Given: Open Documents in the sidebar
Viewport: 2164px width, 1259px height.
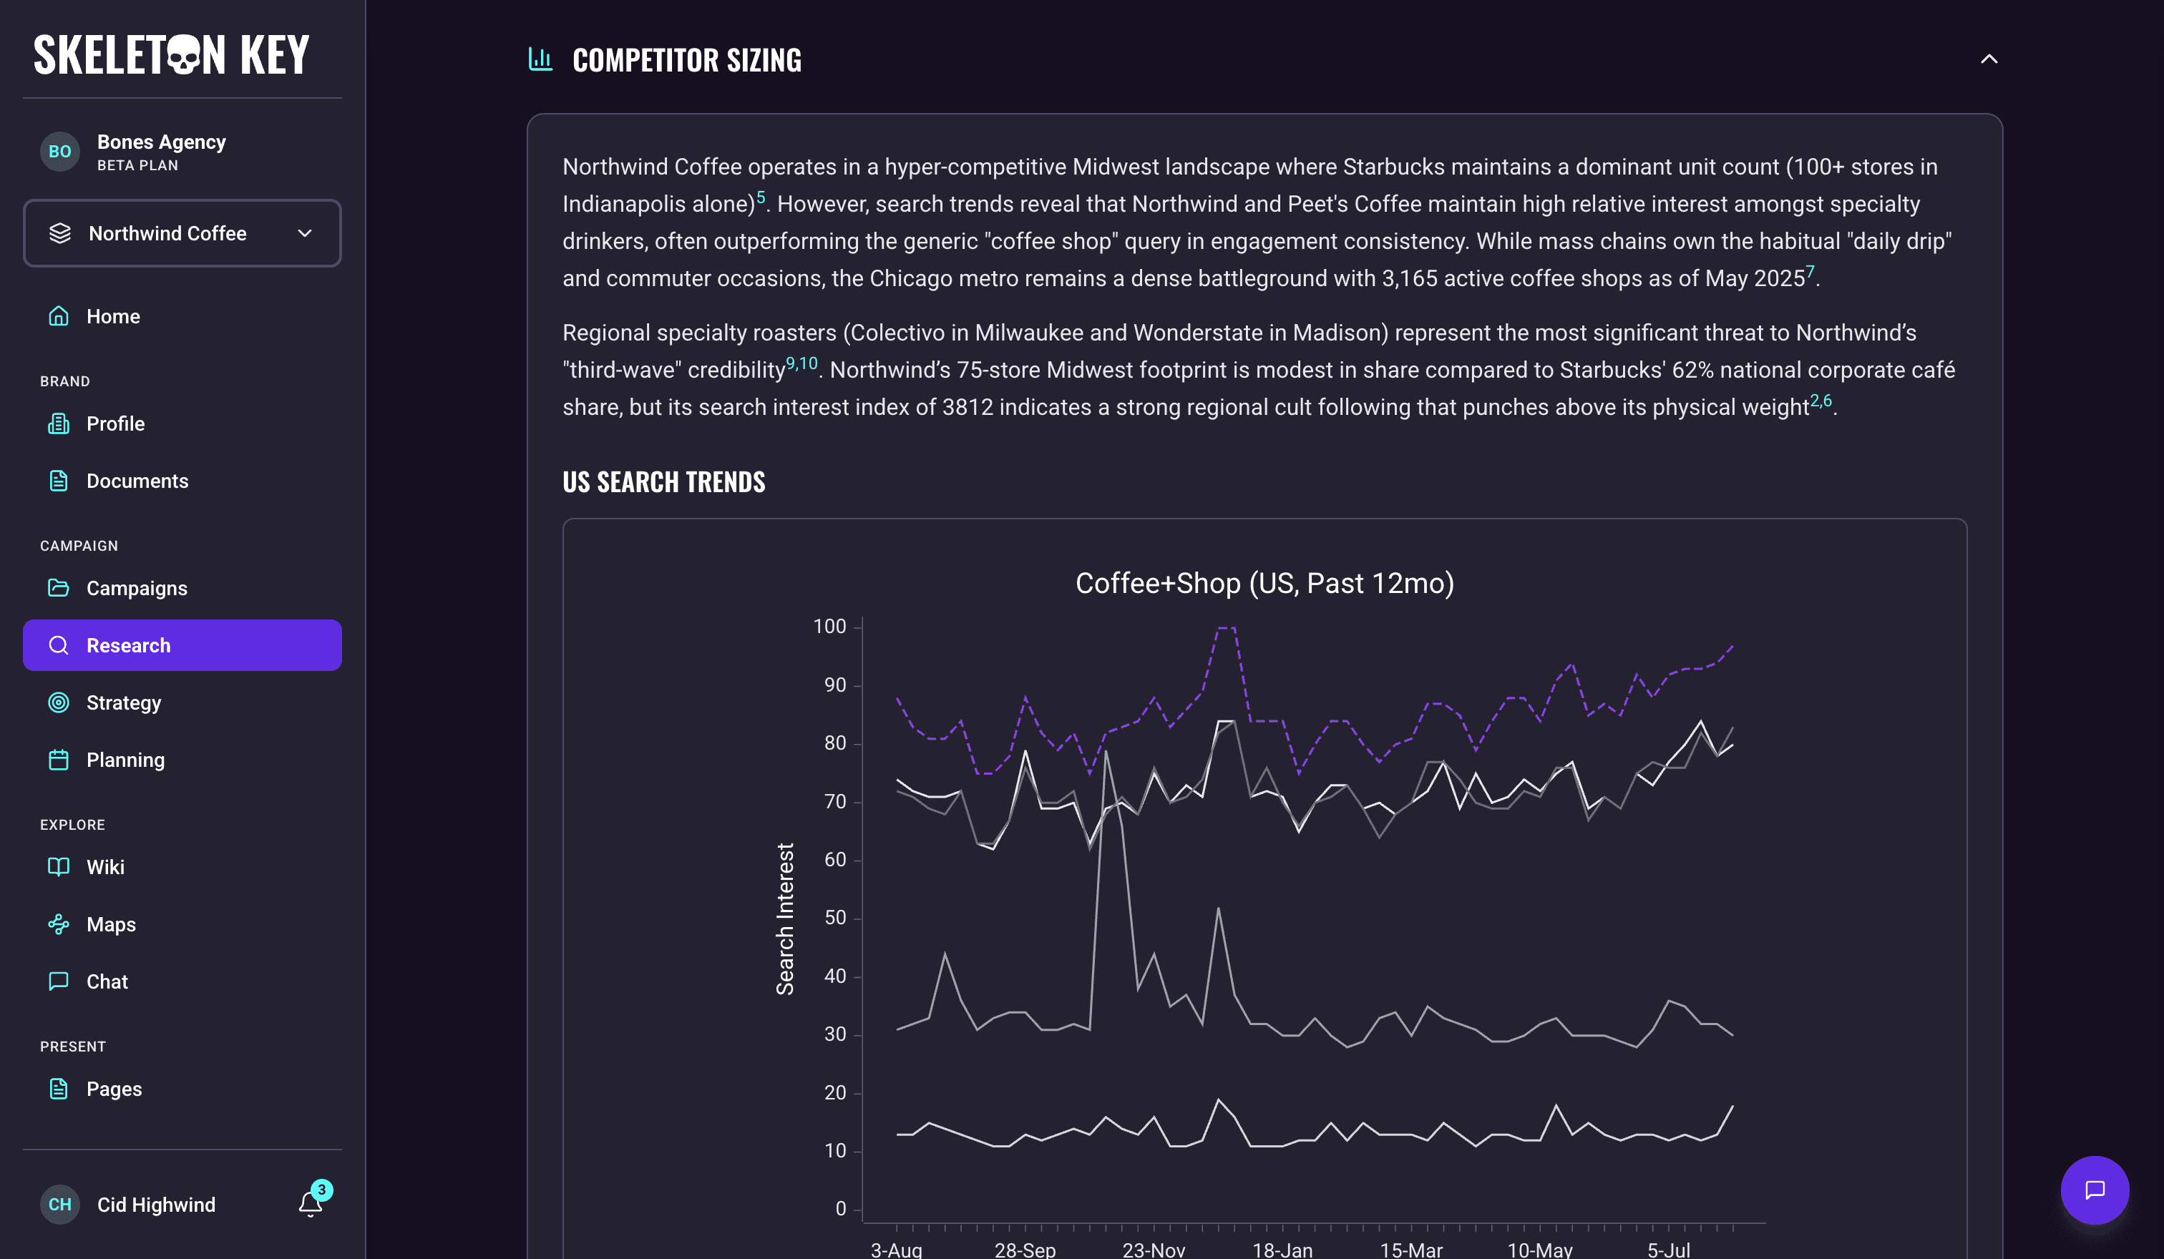Looking at the screenshot, I should [x=182, y=481].
